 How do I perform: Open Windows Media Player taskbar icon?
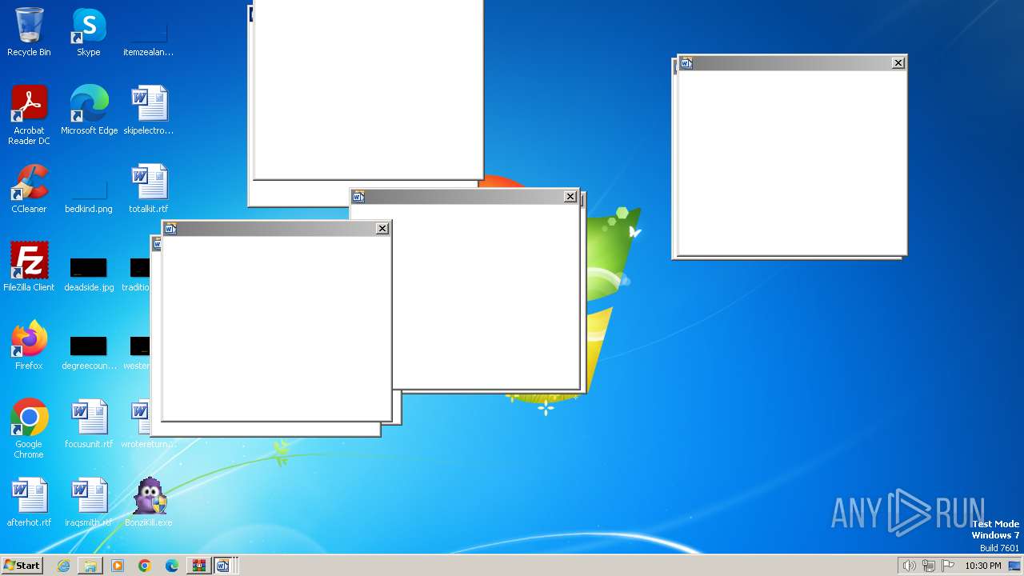click(x=118, y=566)
